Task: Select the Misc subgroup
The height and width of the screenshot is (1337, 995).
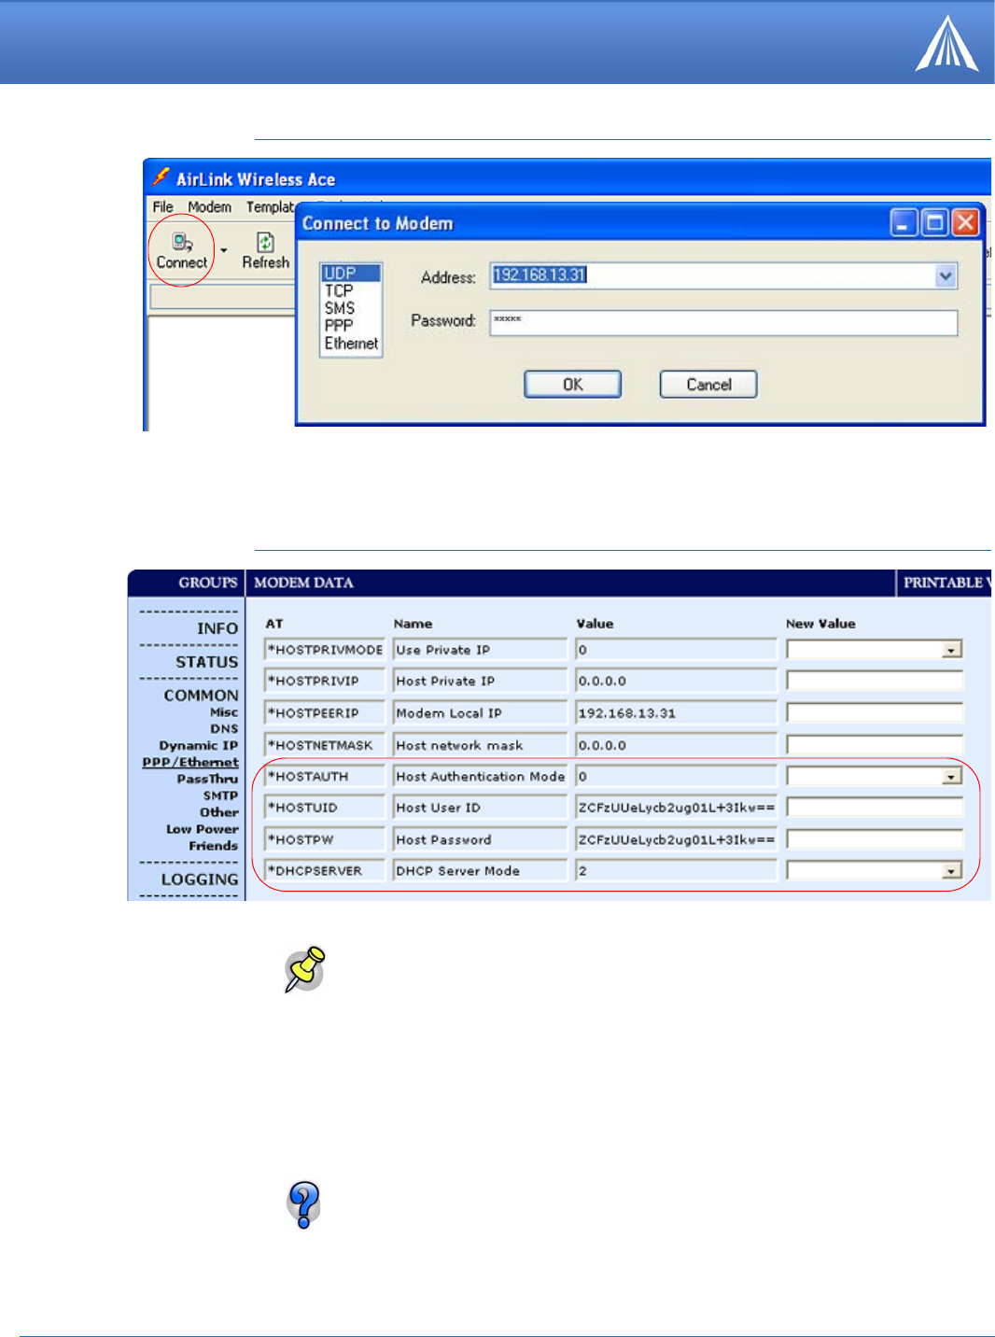Action: (224, 712)
